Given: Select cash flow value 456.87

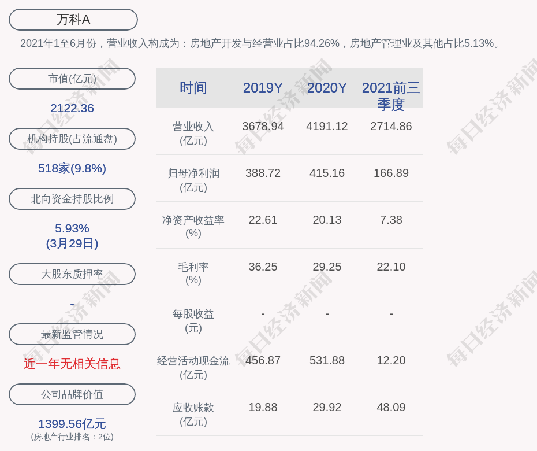Looking at the screenshot, I should (x=263, y=361).
